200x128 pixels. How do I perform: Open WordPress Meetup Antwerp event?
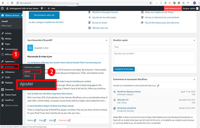129,92
